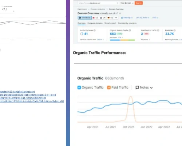Click the Notes speech bubble icon

tap(137, 88)
